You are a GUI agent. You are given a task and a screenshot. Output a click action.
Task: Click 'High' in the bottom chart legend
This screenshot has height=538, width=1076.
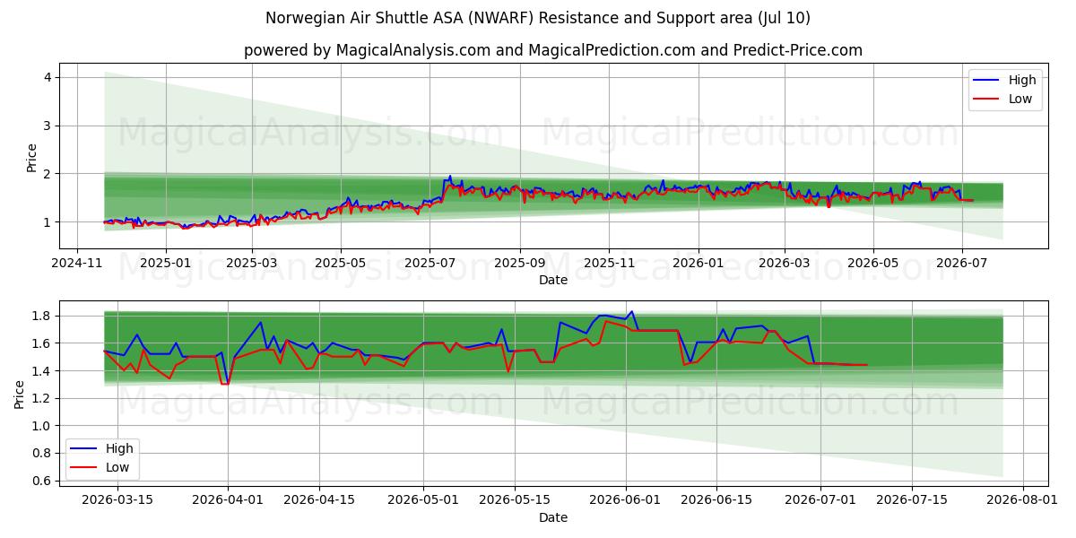pos(119,448)
